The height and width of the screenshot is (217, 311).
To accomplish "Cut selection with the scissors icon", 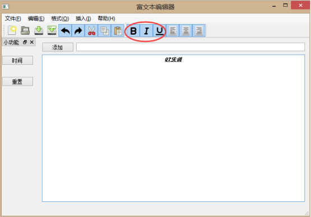I will coord(91,31).
